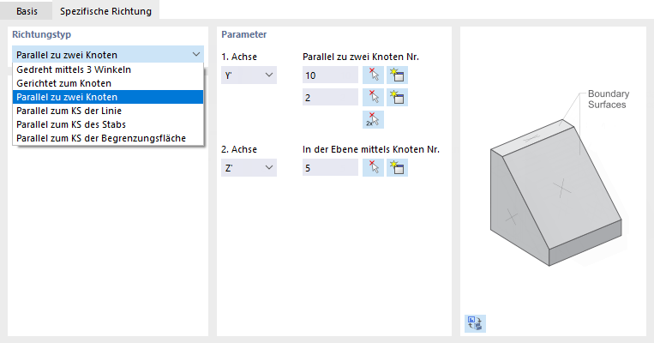Select the Spezifische Richtung tab
This screenshot has height=343, width=654.
pos(105,9)
